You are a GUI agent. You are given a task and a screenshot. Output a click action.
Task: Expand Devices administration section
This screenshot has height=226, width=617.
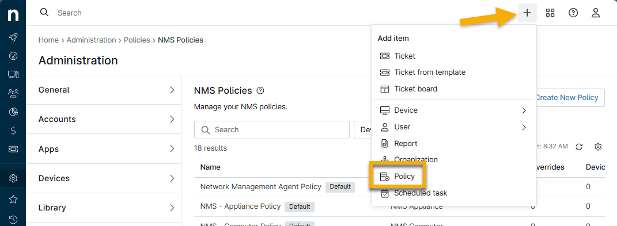pos(104,178)
